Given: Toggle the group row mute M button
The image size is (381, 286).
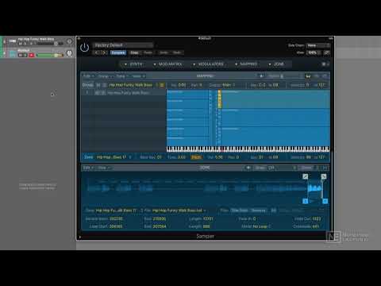Looking at the screenshot, I should (98, 85).
